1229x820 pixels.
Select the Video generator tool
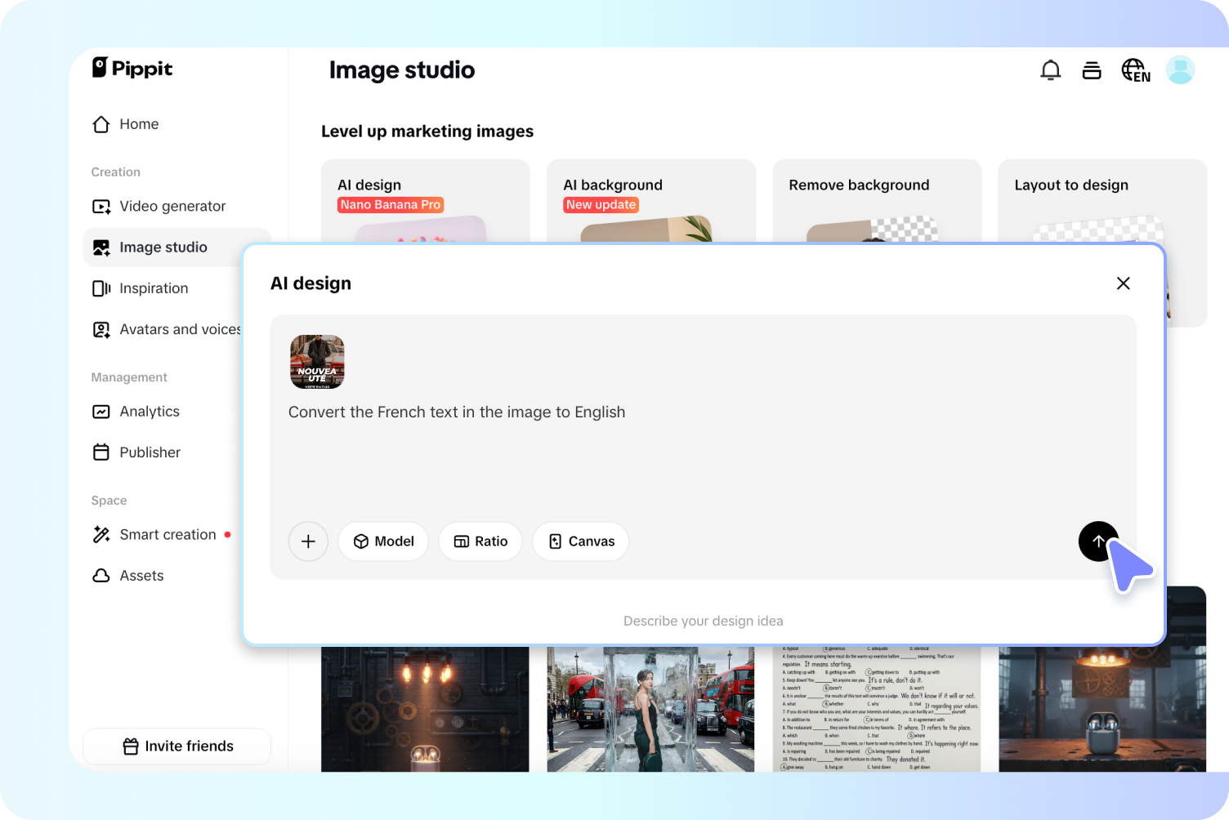[x=172, y=206]
